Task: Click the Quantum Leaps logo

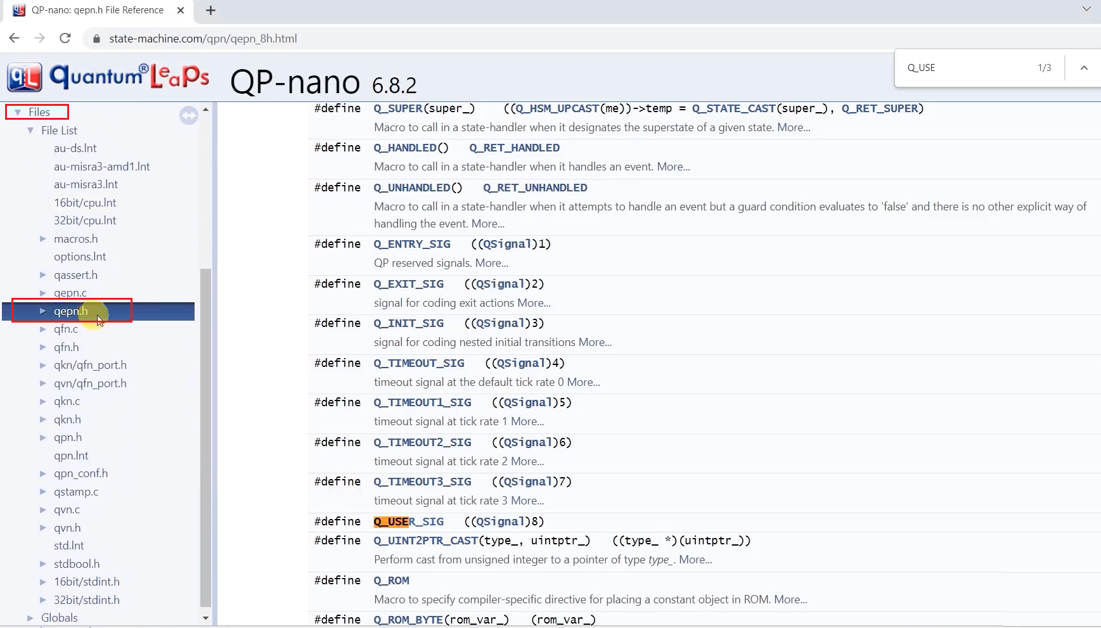Action: pos(108,77)
